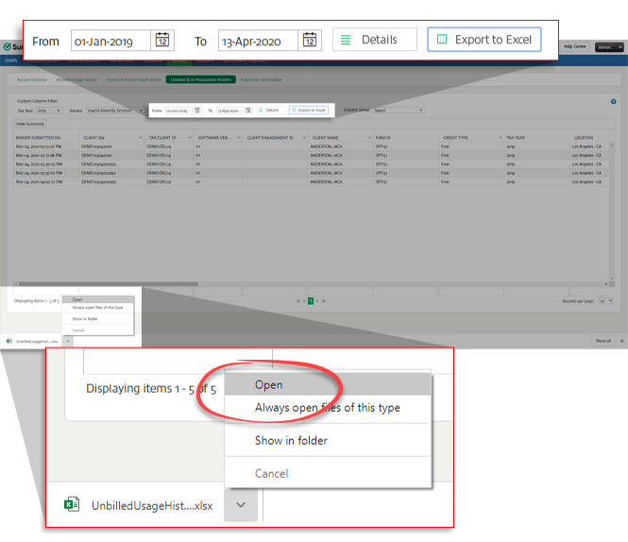Close the download bar with the X icon

click(x=621, y=341)
